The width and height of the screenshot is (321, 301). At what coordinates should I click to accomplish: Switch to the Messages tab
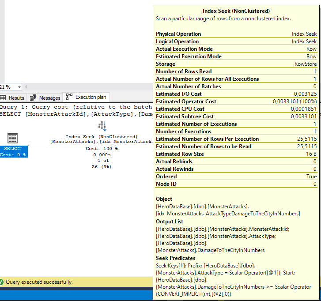tap(45, 98)
